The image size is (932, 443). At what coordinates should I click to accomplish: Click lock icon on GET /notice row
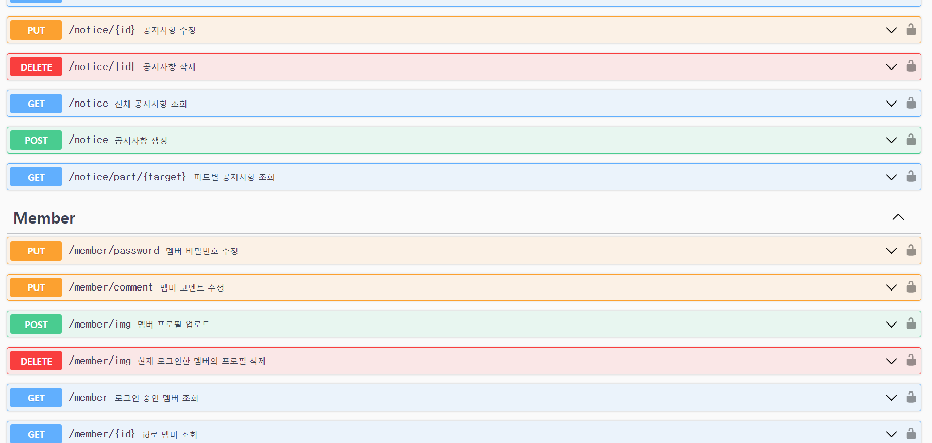[x=911, y=103]
